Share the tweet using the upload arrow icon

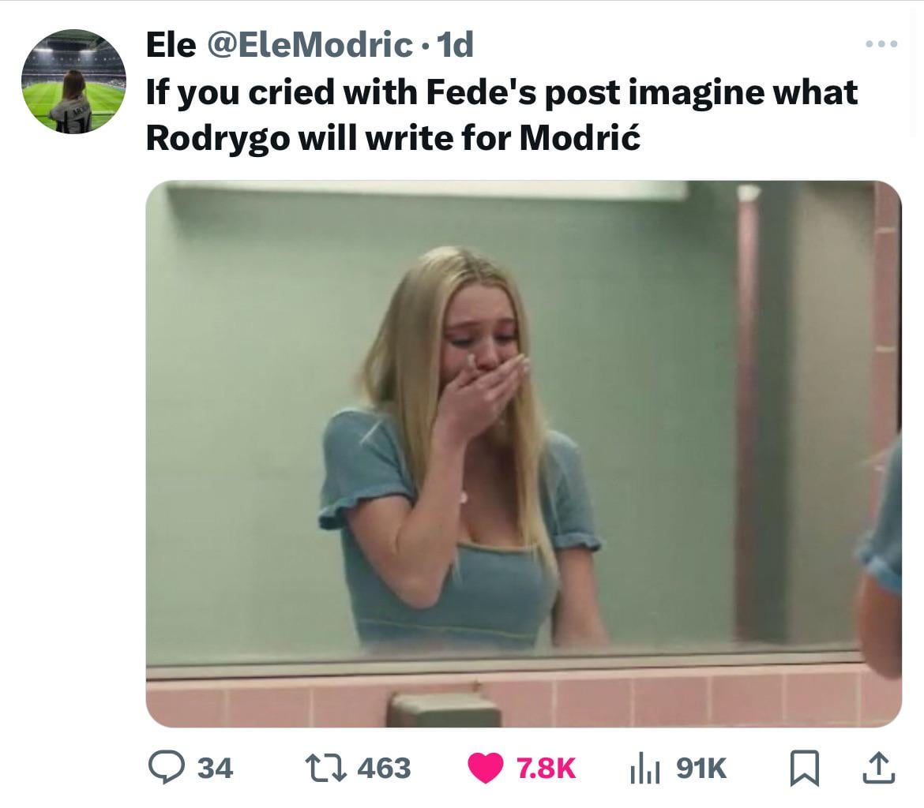(879, 768)
